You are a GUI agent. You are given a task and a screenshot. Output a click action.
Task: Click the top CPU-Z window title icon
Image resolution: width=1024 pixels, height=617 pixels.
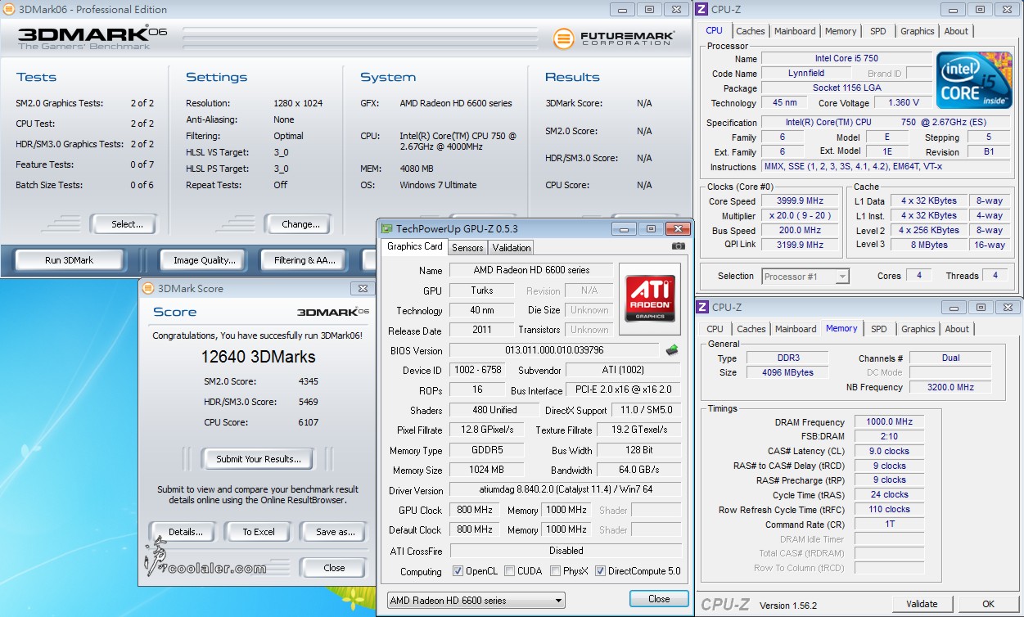pos(702,10)
